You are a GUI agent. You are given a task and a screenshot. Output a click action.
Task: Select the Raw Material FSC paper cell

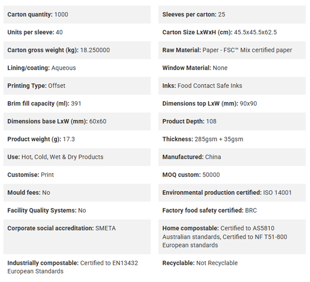pos(232,50)
